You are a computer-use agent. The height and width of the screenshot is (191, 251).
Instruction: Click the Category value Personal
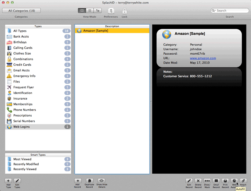[x=196, y=45]
